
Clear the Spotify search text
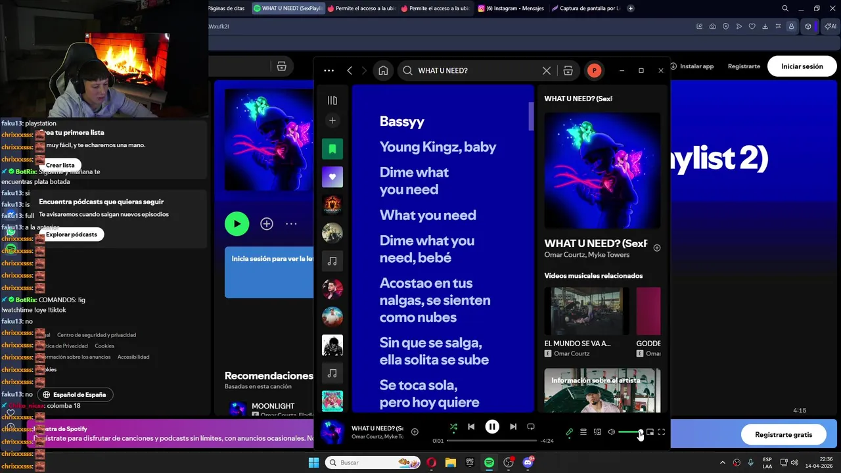click(546, 70)
